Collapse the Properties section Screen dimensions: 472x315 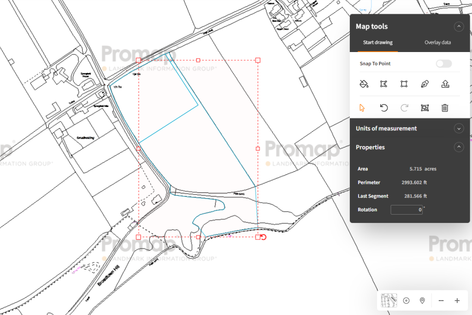(x=458, y=147)
